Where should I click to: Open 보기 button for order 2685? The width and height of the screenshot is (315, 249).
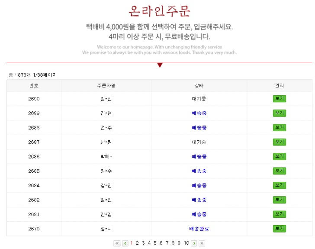279,171
